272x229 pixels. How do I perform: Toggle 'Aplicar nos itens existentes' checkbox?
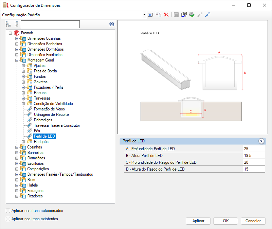coord(8,219)
